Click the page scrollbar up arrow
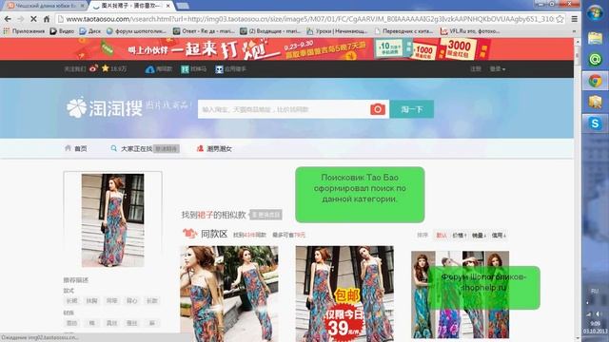This screenshot has height=342, width=609. (x=578, y=42)
